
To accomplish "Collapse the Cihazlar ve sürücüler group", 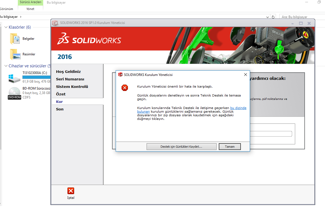I will [6, 66].
